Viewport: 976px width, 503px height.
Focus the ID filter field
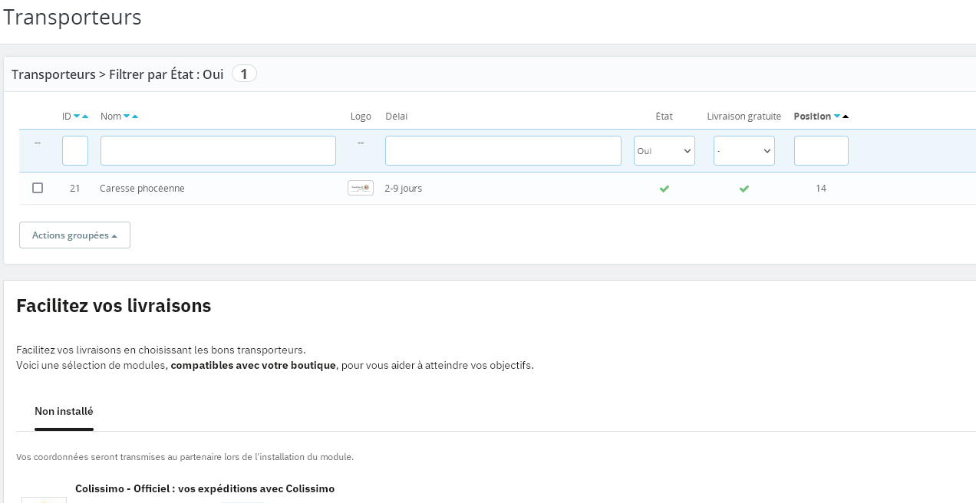pyautogui.click(x=75, y=151)
